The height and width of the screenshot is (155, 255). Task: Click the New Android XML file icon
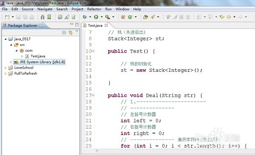coord(74,17)
